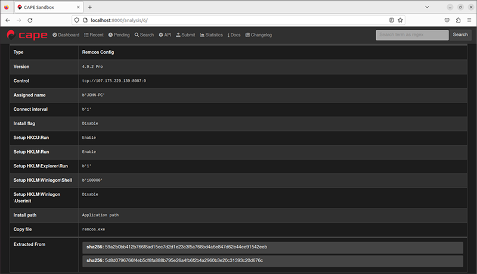Viewport: 477px width, 274px height.
Task: View the Statistics page
Action: 211,35
